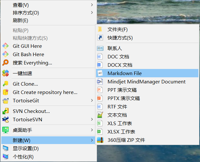Click the SVN Checkout icon
Viewport: 200px width, 162px height.
tap(5, 111)
